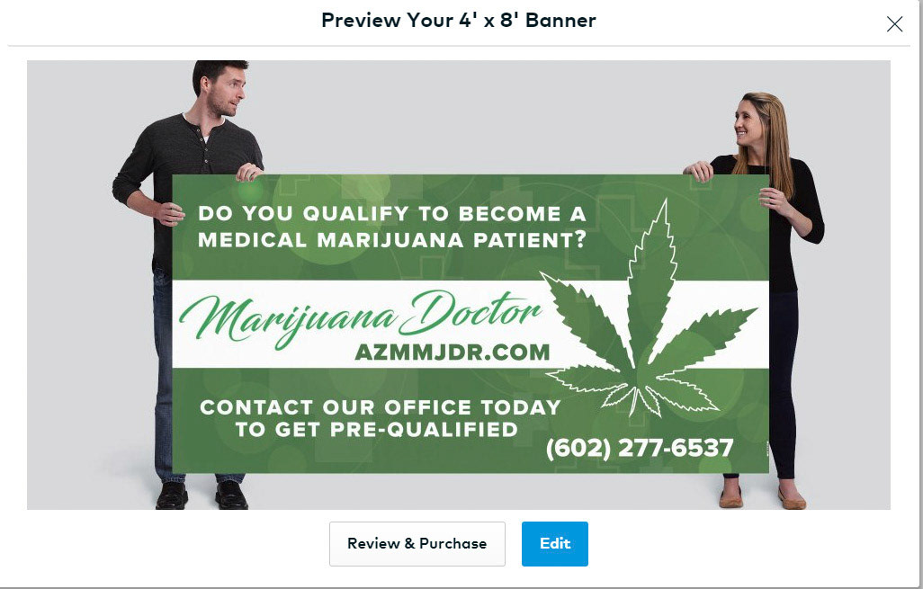923x589 pixels.
Task: Click the Review & Purchase button
Action: tap(417, 544)
